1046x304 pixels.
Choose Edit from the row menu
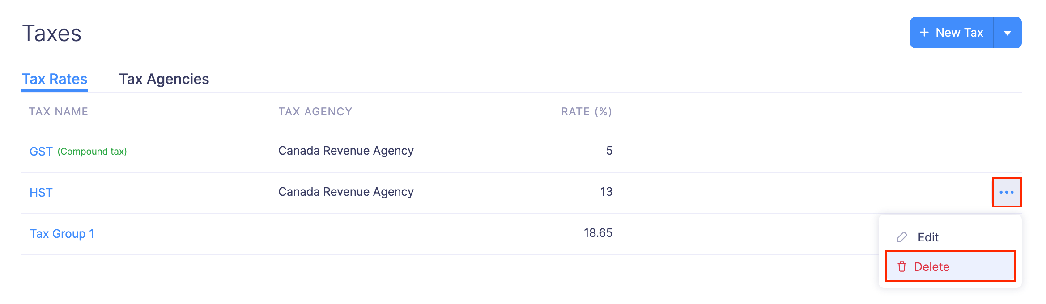pos(928,237)
